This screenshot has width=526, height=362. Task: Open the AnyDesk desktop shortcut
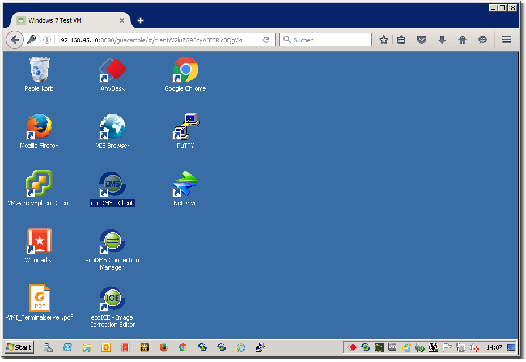(x=112, y=70)
